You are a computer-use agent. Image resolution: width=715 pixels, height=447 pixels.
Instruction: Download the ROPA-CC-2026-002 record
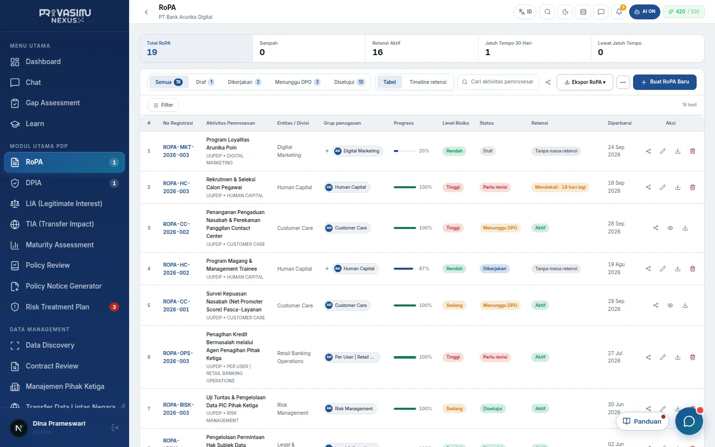[685, 228]
